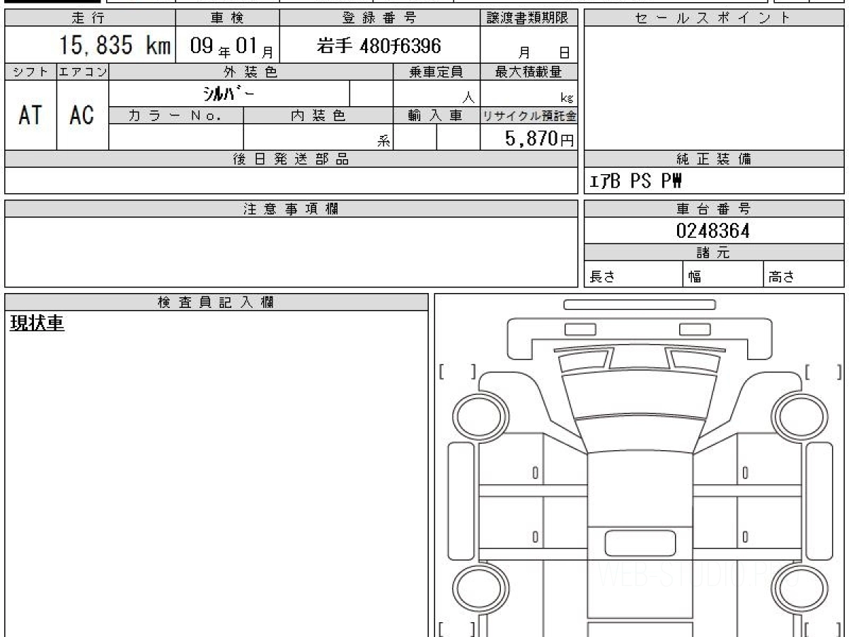
Task: Select the 5,870円 recycle deposit value
Action: (x=539, y=139)
